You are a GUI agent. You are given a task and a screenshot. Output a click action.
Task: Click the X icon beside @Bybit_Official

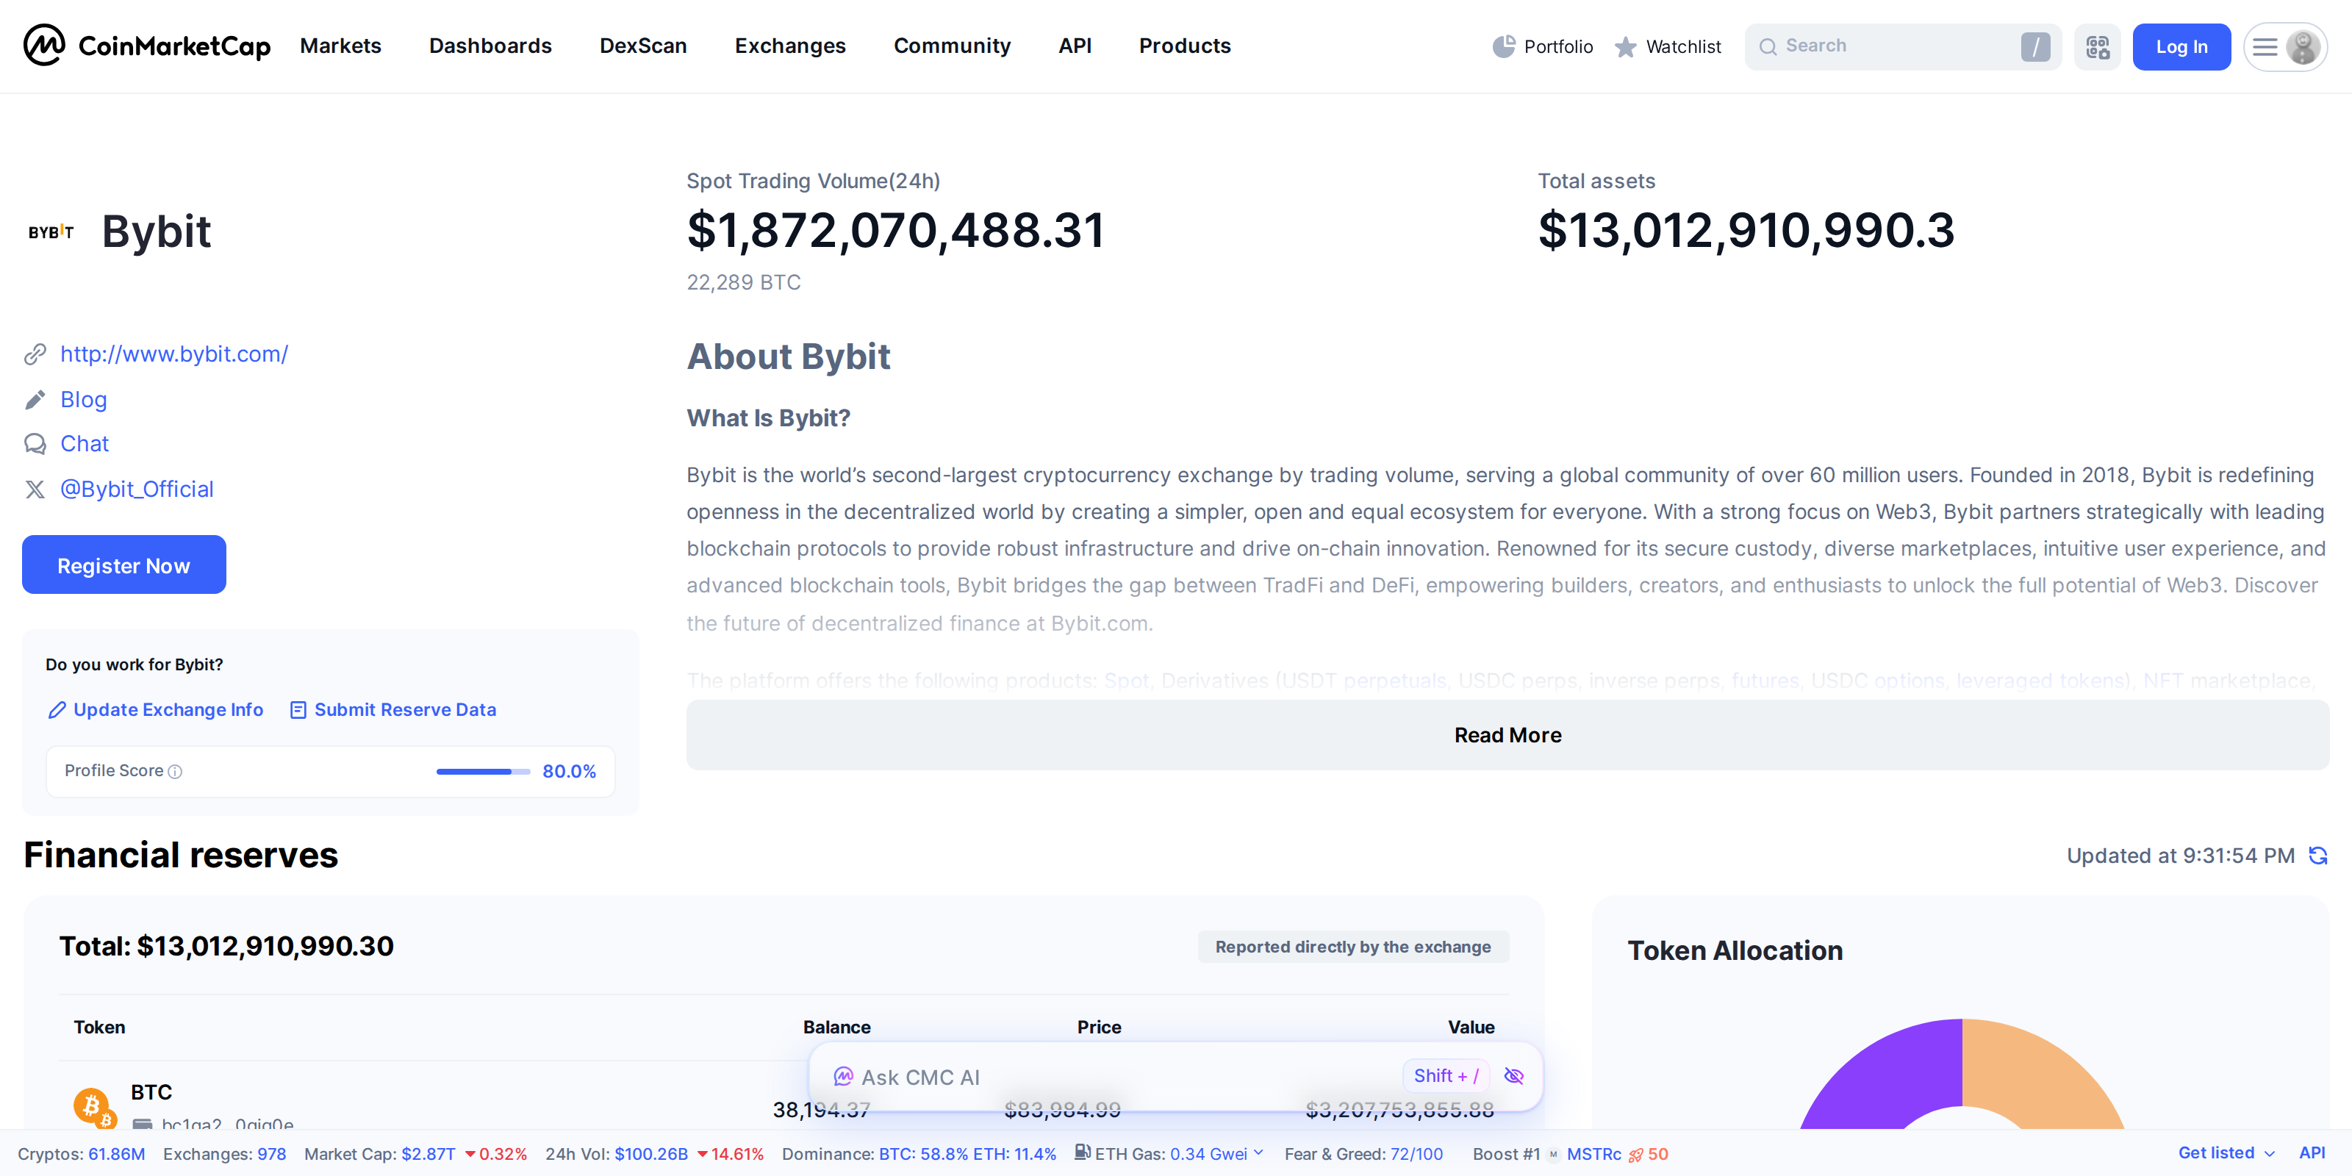(35, 490)
